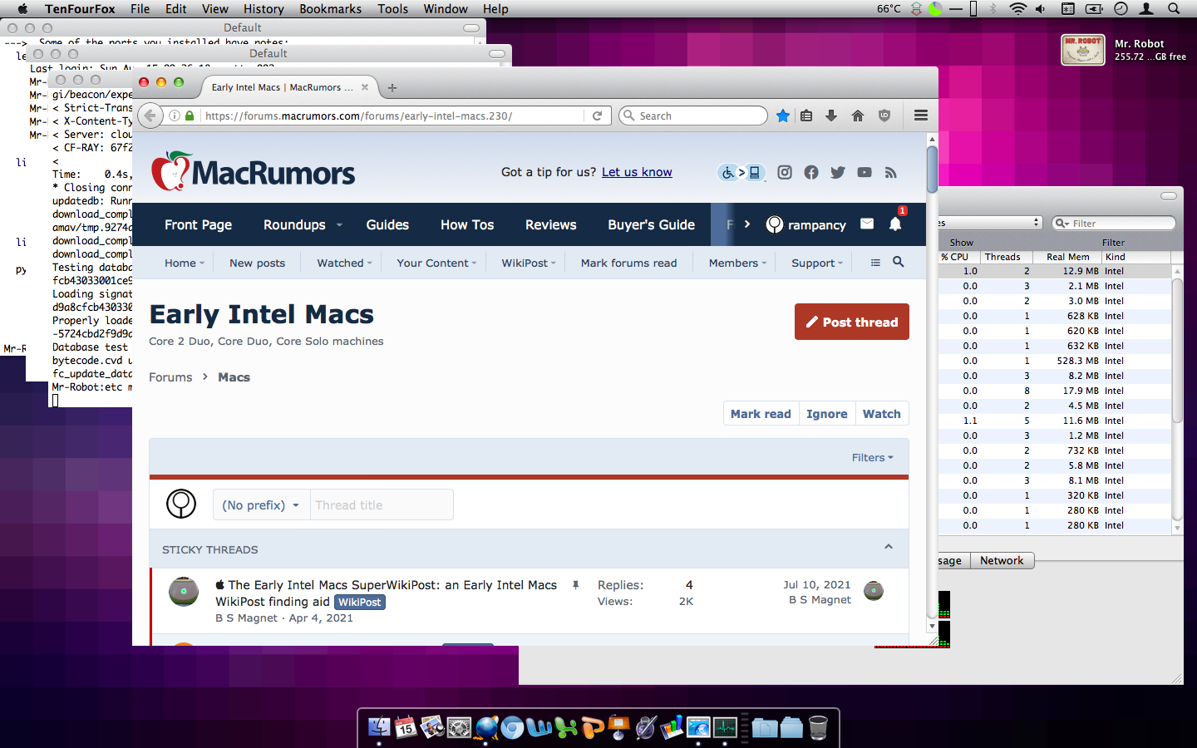The image size is (1197, 748).
Task: Open the History menu
Action: click(x=264, y=8)
